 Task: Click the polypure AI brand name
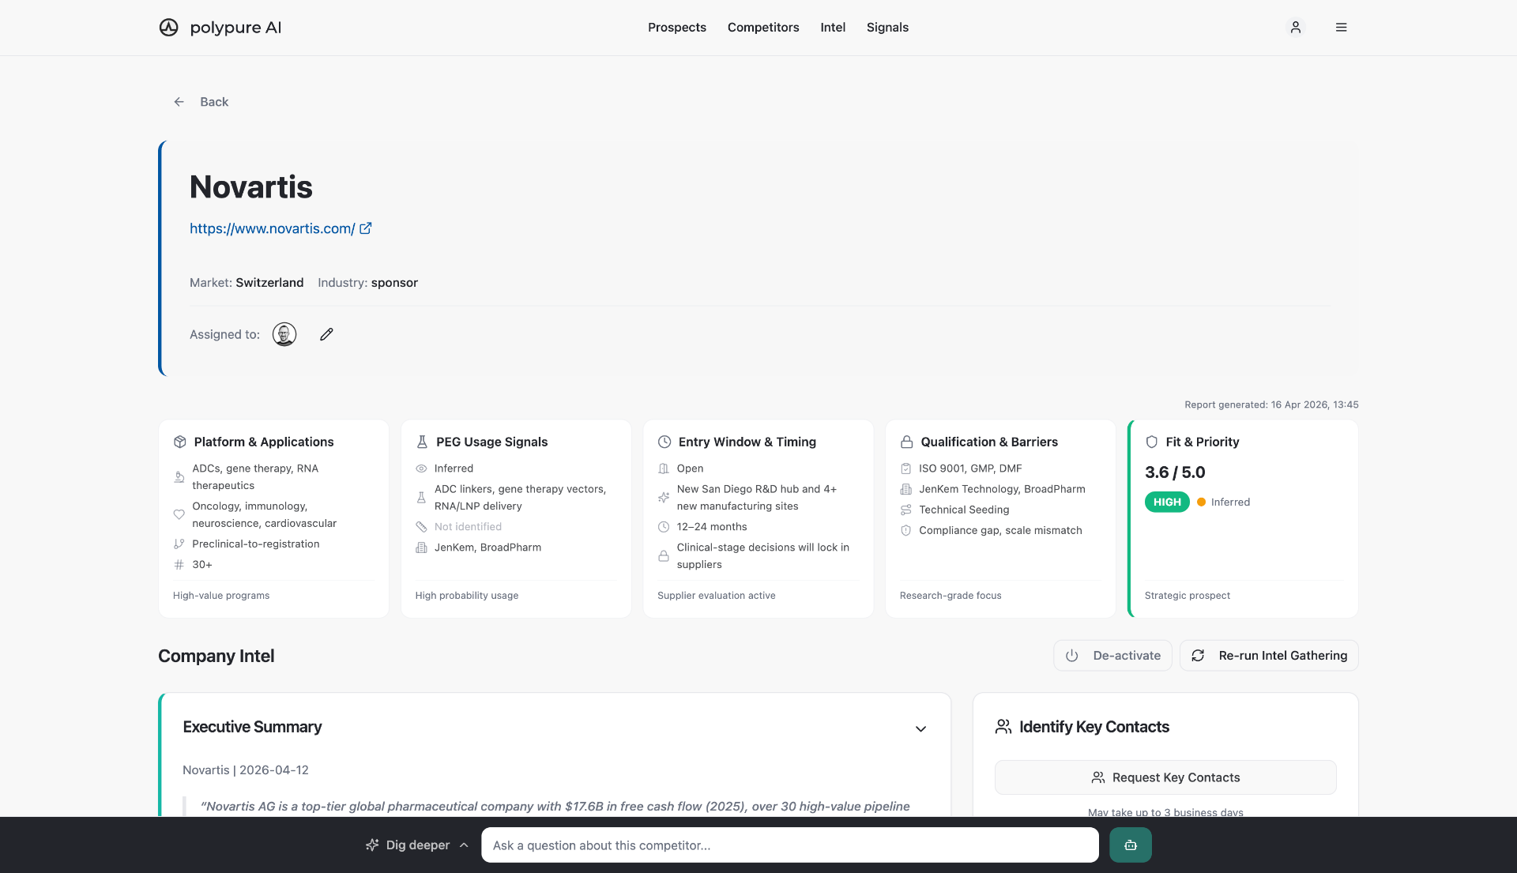click(x=235, y=28)
